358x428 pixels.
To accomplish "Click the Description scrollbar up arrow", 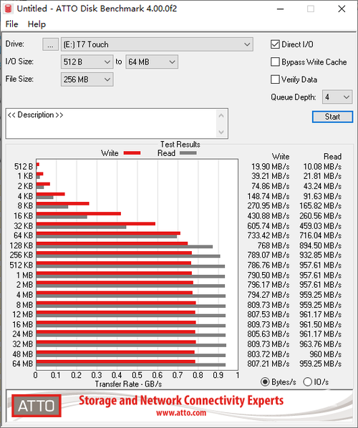I will pyautogui.click(x=221, y=115).
